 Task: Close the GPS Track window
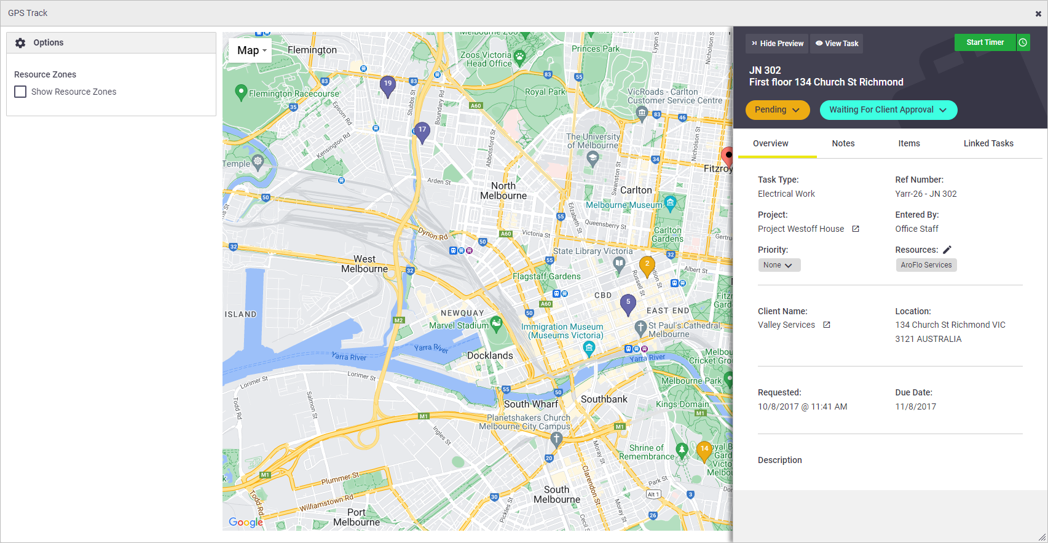pyautogui.click(x=1038, y=14)
